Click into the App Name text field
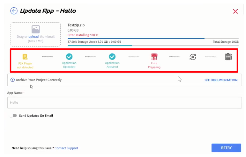The height and width of the screenshot is (157, 246). click(124, 103)
